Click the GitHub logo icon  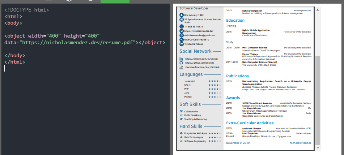click(181, 63)
